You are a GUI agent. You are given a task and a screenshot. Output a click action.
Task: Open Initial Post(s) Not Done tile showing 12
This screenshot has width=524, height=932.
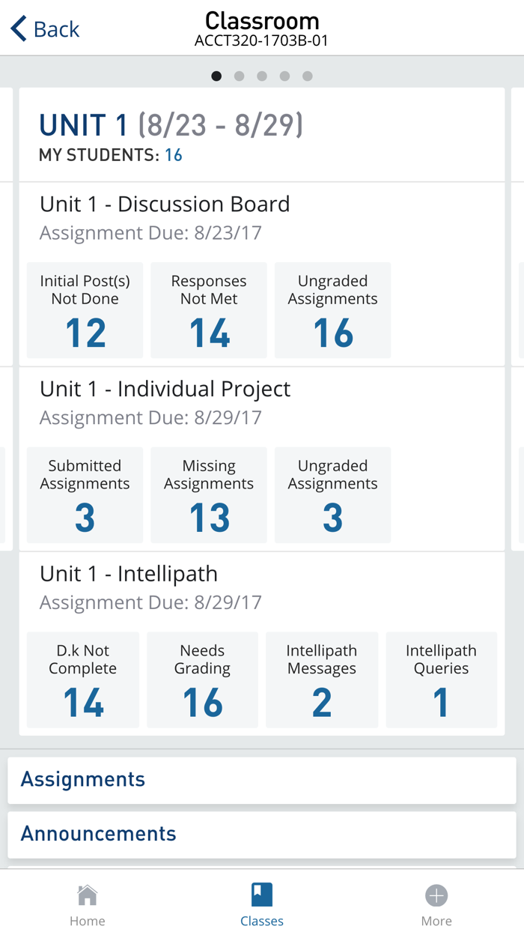(x=84, y=310)
